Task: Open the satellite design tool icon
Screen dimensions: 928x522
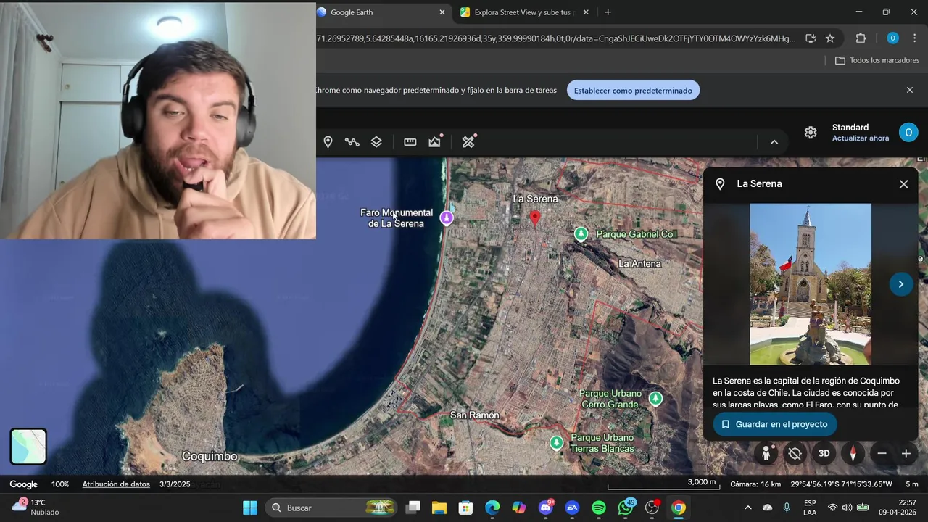Action: point(469,141)
